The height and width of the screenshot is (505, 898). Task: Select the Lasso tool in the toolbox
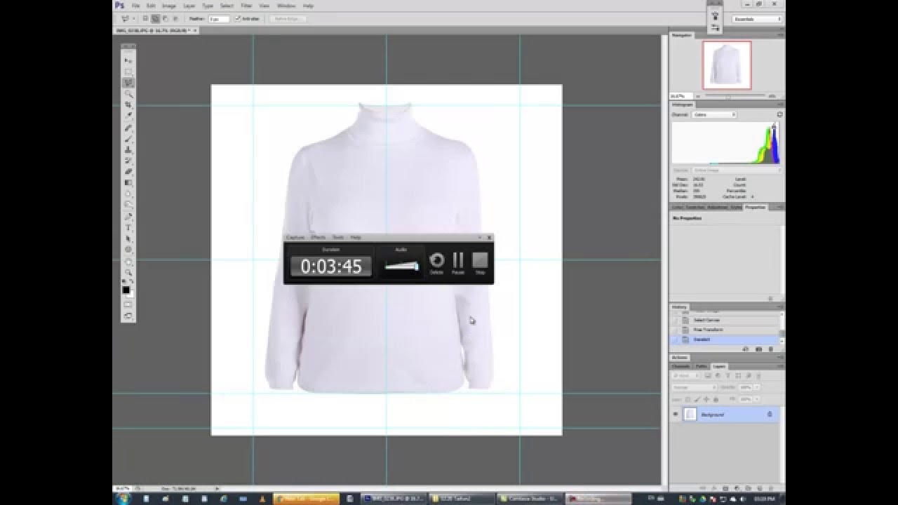(x=128, y=83)
